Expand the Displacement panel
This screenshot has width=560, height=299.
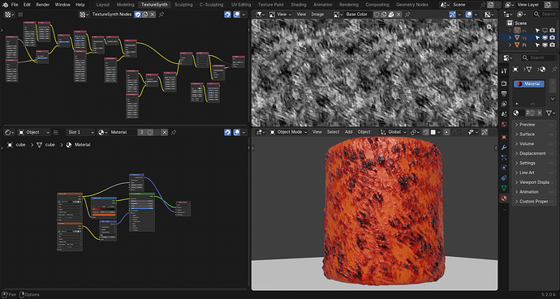534,153
